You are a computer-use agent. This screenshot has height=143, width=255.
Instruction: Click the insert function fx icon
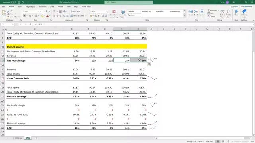coord(30,24)
